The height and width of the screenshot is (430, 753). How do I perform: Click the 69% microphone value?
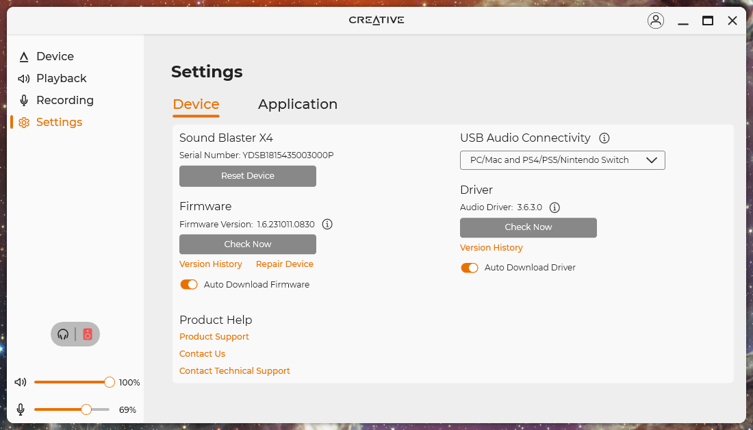(x=127, y=410)
